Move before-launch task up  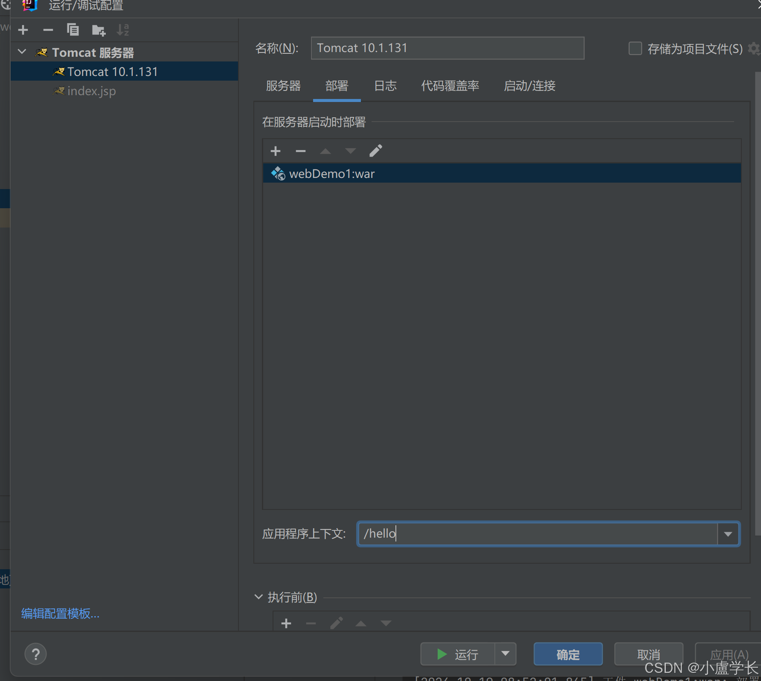click(x=361, y=623)
